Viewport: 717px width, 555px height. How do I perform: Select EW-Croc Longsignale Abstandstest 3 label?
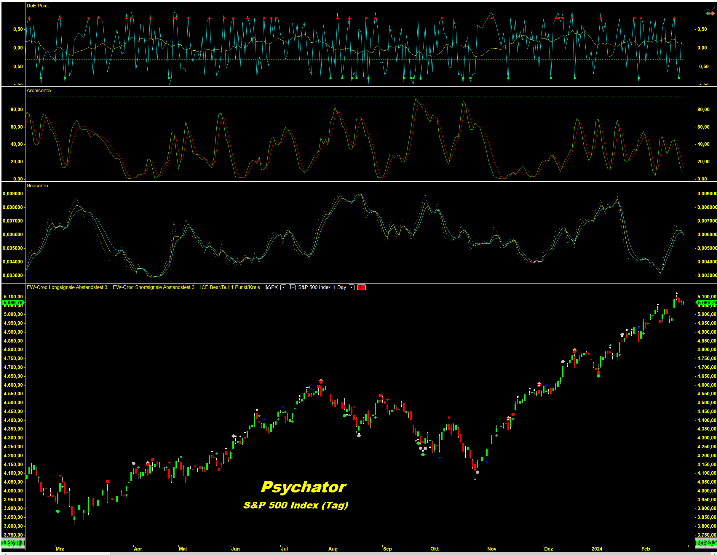pos(67,287)
